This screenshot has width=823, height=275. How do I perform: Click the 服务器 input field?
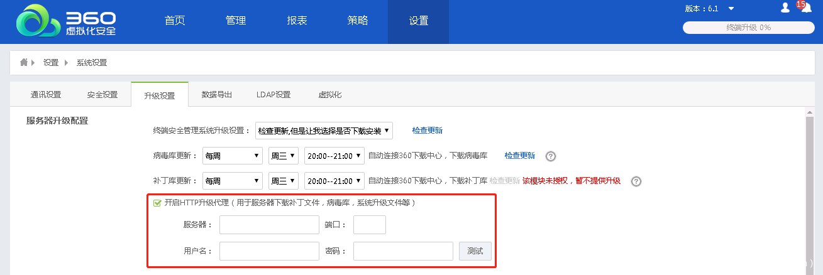tap(269, 225)
